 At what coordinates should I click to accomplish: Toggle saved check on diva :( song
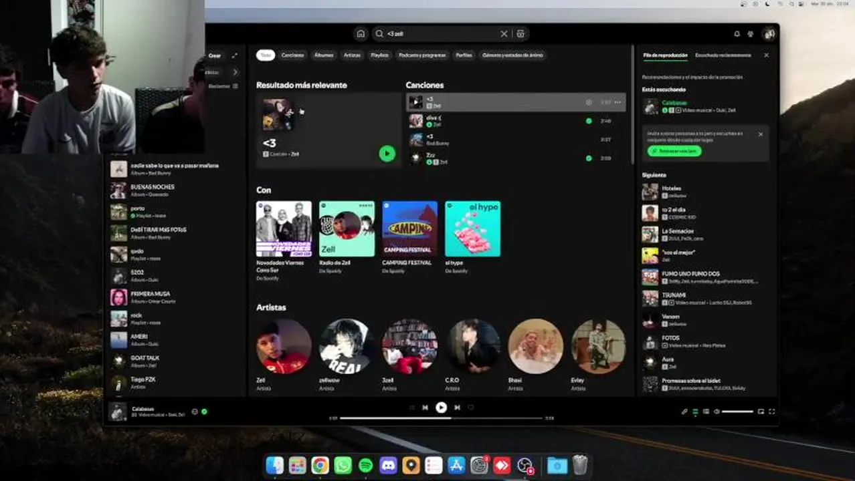[x=589, y=121]
